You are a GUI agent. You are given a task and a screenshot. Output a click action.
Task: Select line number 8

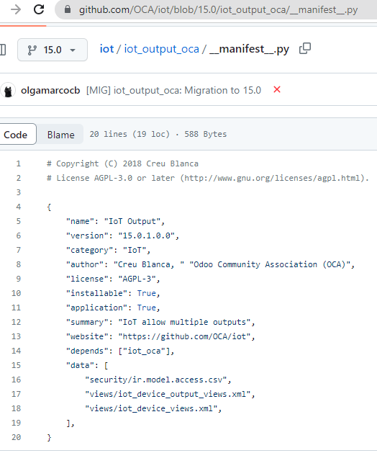point(18,264)
